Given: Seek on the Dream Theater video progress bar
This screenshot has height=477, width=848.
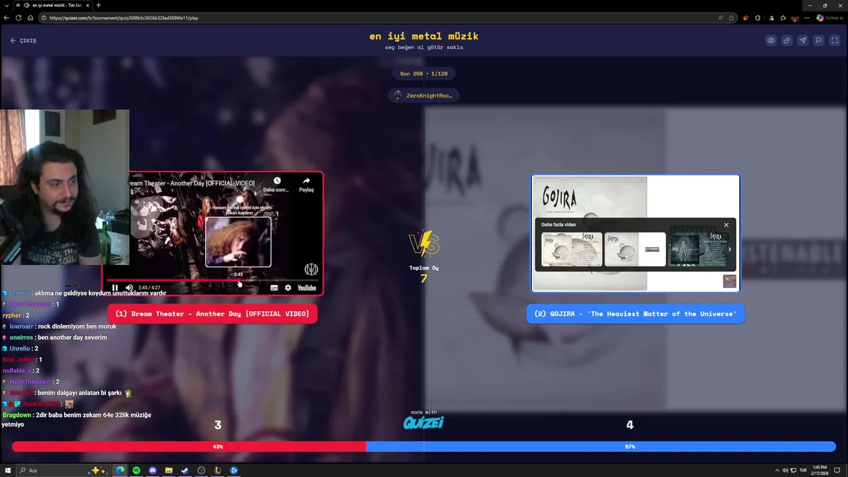Looking at the screenshot, I should click(212, 280).
